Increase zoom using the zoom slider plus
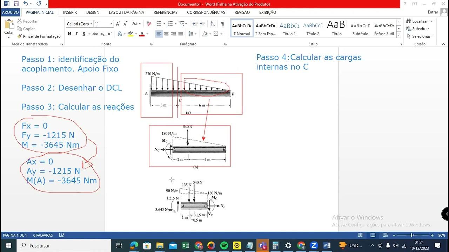 coord(432,235)
